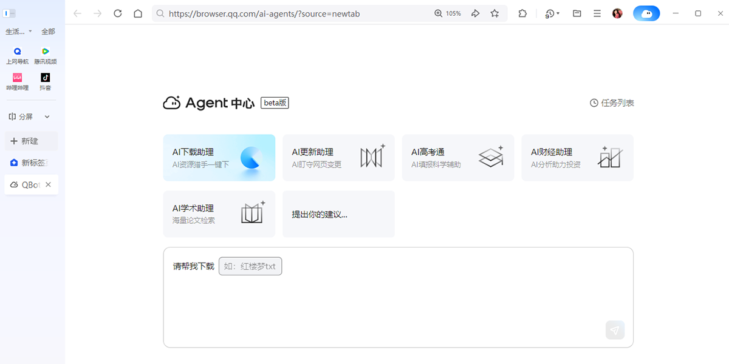The image size is (729, 364).
Task: Select the AI学术助理 card
Action: [219, 214]
